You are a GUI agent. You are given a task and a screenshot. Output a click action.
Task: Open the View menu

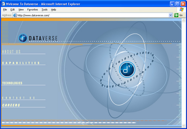click(x=21, y=10)
